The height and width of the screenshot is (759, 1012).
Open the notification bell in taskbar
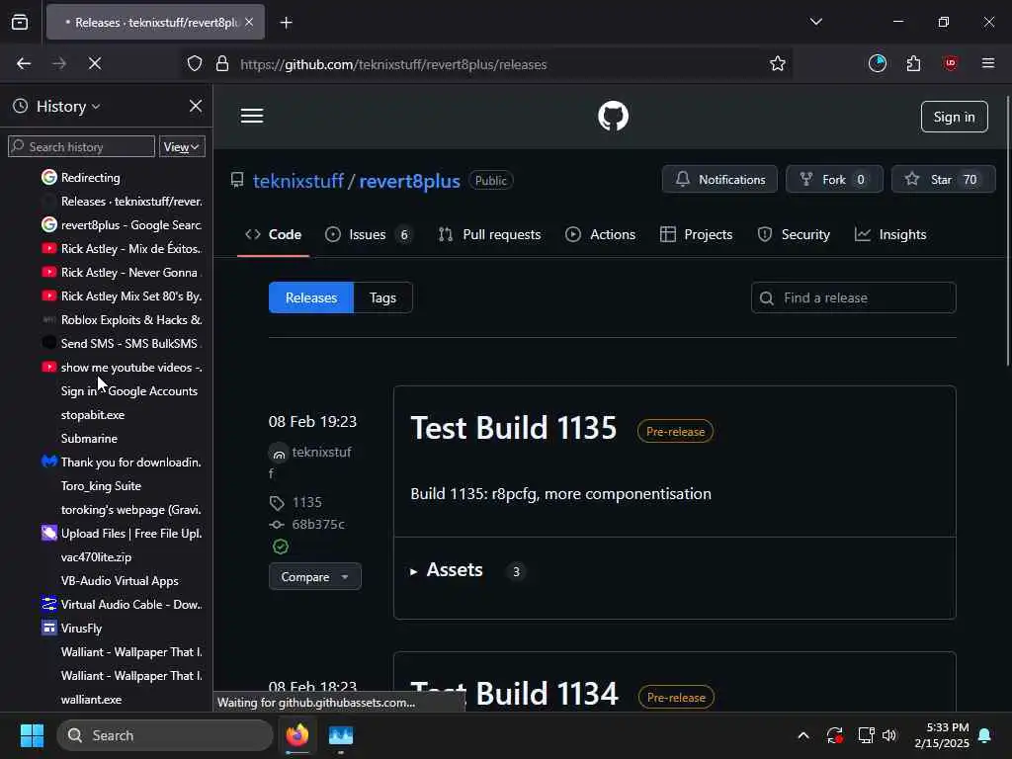[x=984, y=735]
